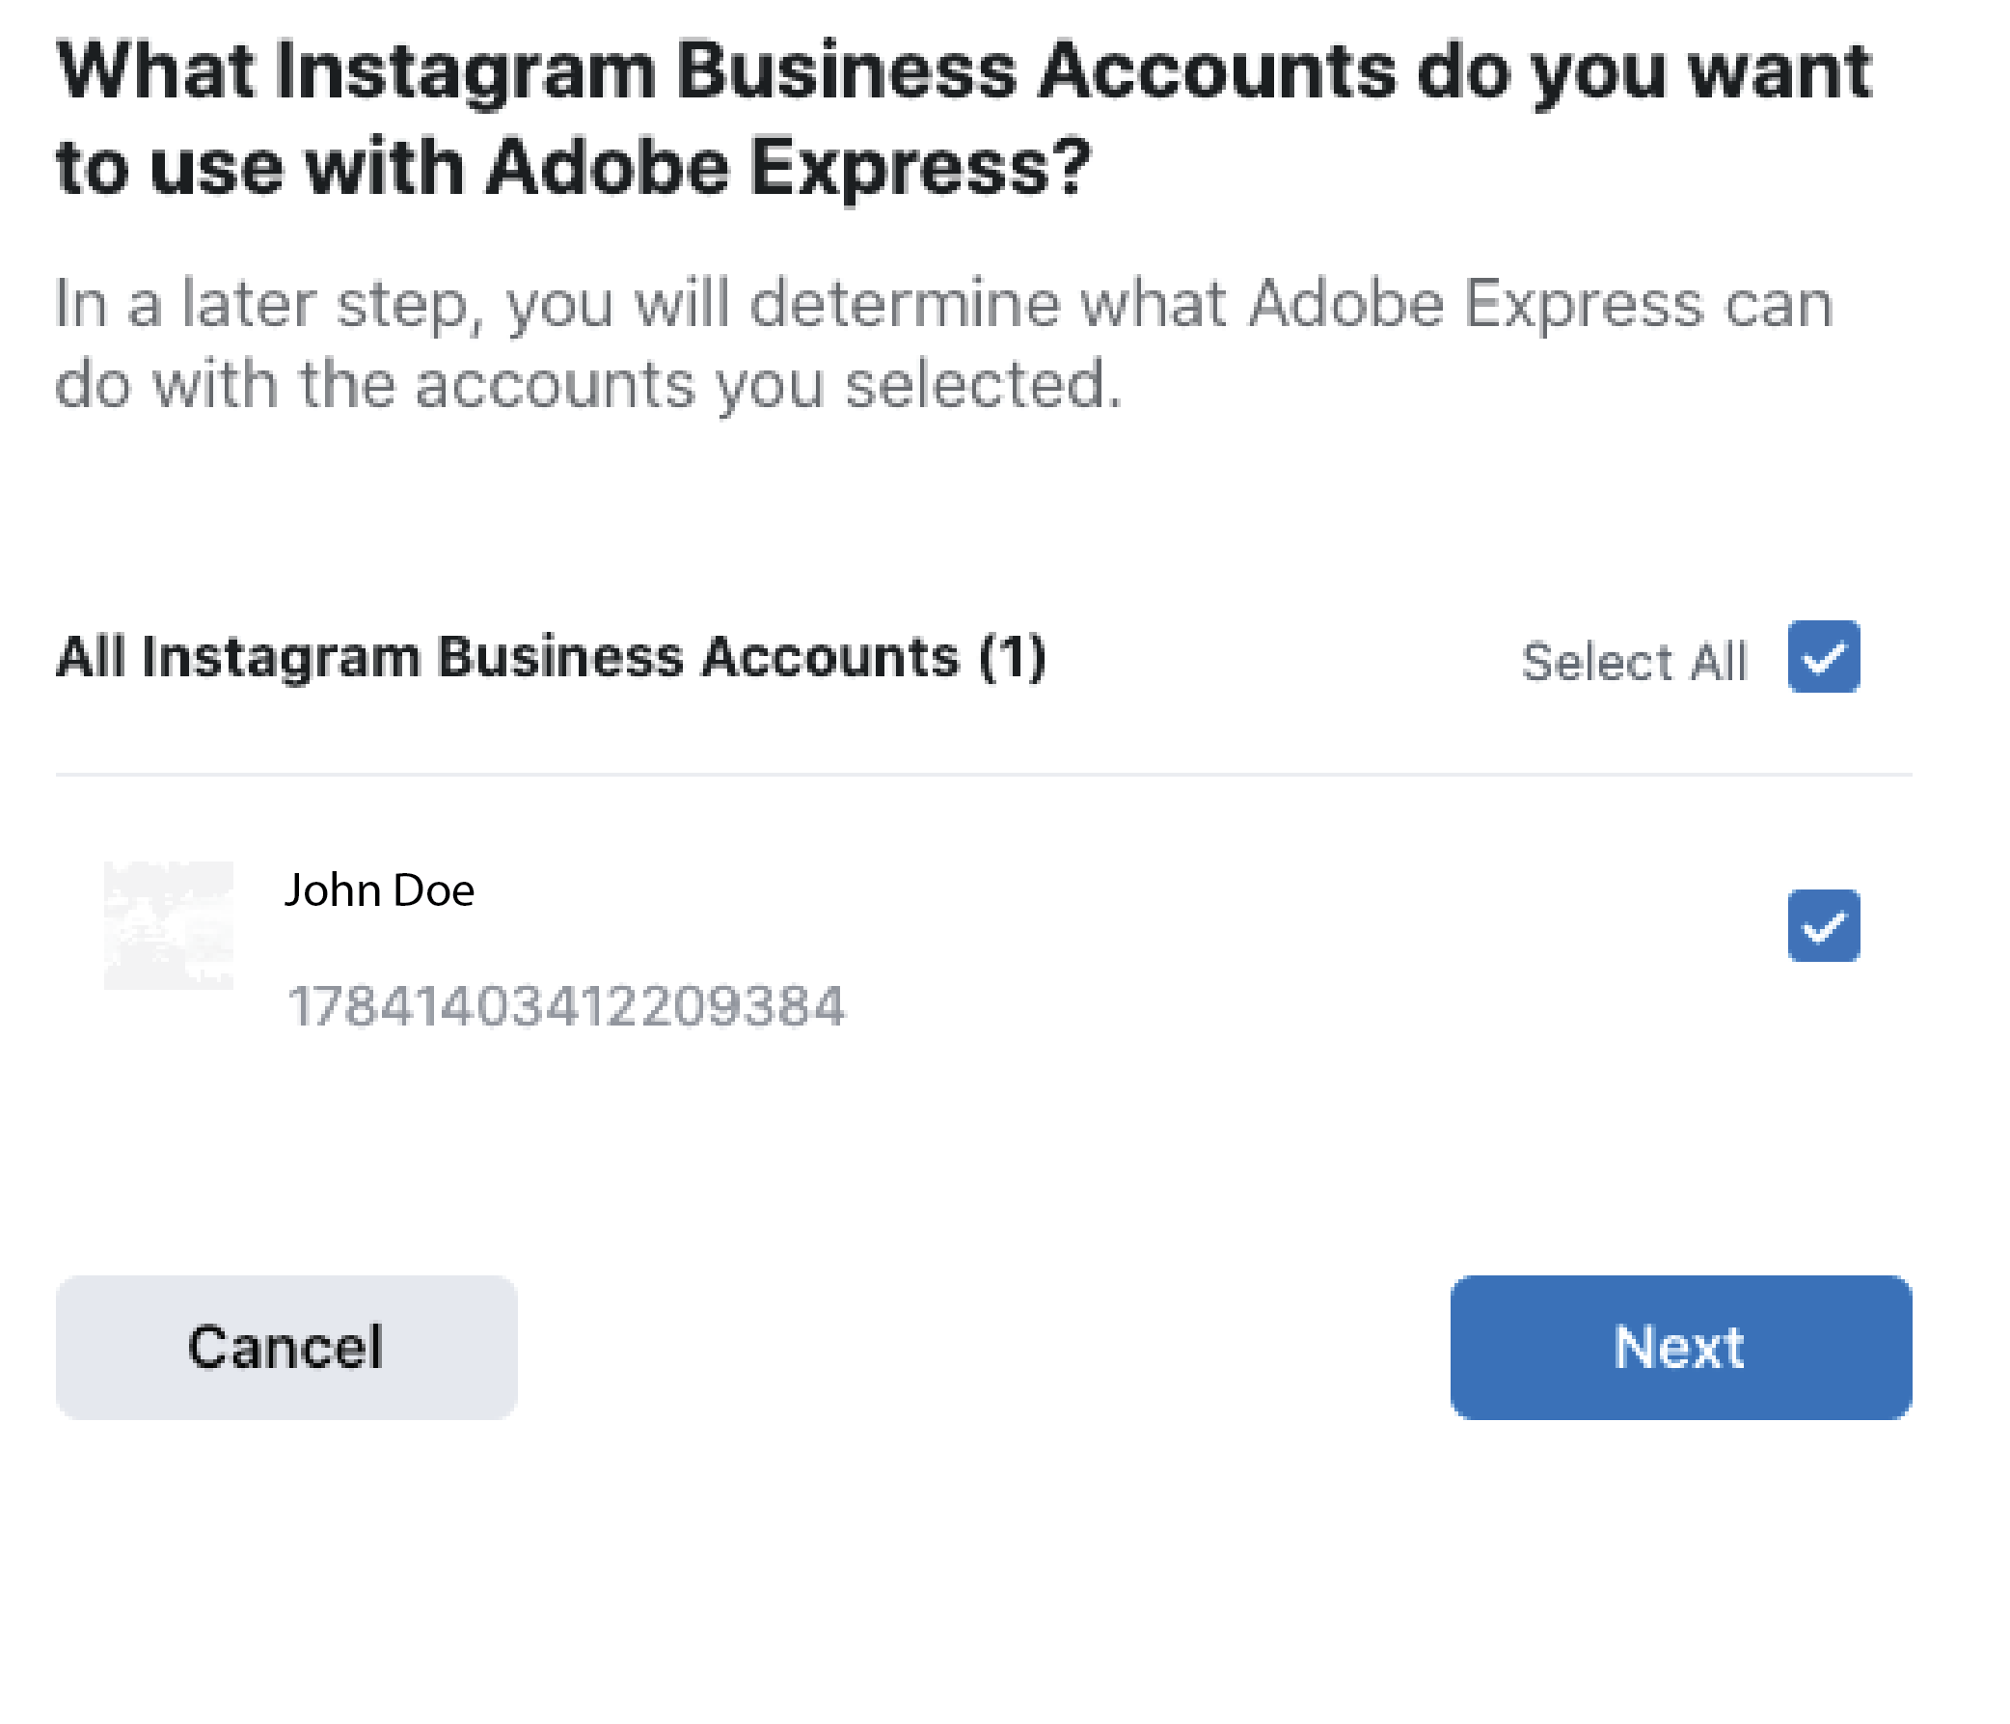Click the Cancel button

(x=286, y=1347)
